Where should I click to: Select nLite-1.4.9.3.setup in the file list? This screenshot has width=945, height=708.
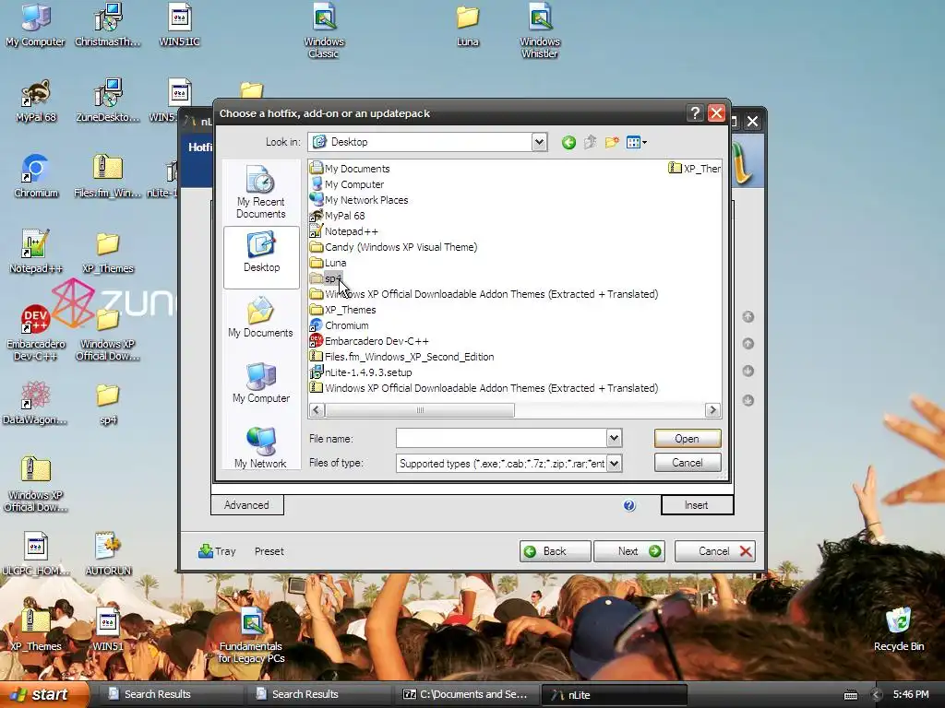coord(361,372)
